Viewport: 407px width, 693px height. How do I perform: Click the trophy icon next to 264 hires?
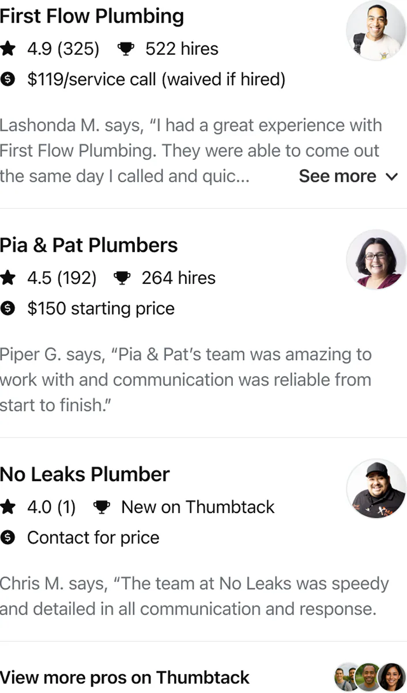click(122, 278)
